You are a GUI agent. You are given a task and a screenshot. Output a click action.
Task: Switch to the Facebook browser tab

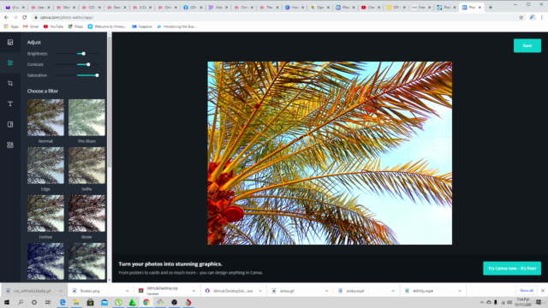[192, 8]
